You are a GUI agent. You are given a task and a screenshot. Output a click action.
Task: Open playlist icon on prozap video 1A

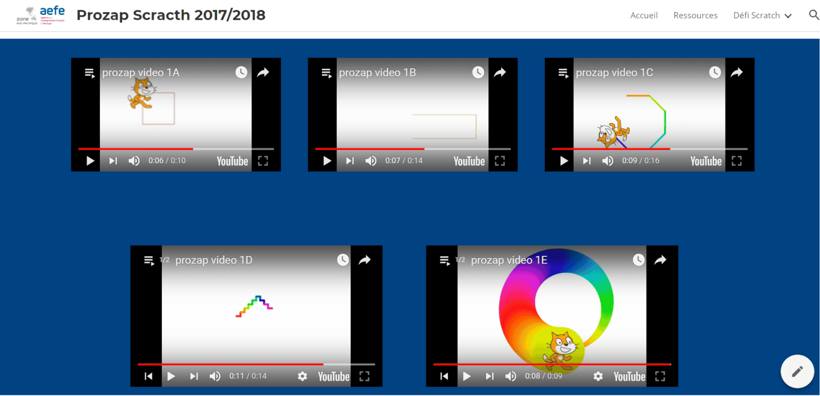[90, 73]
